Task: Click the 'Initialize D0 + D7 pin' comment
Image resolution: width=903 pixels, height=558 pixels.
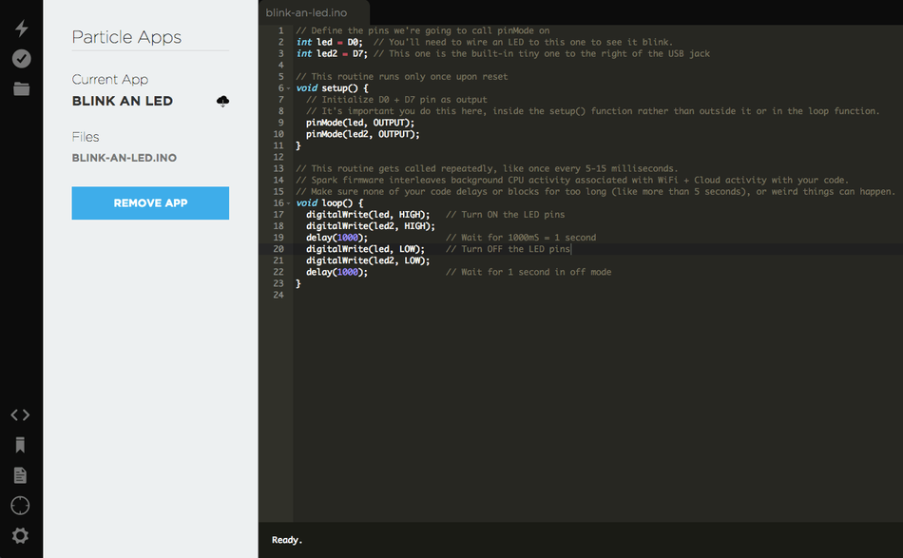Action: point(396,100)
